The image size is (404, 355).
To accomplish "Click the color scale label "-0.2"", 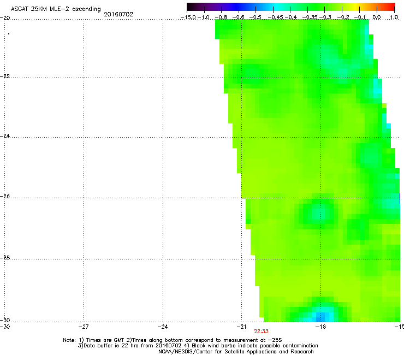I will pyautogui.click(x=343, y=17).
